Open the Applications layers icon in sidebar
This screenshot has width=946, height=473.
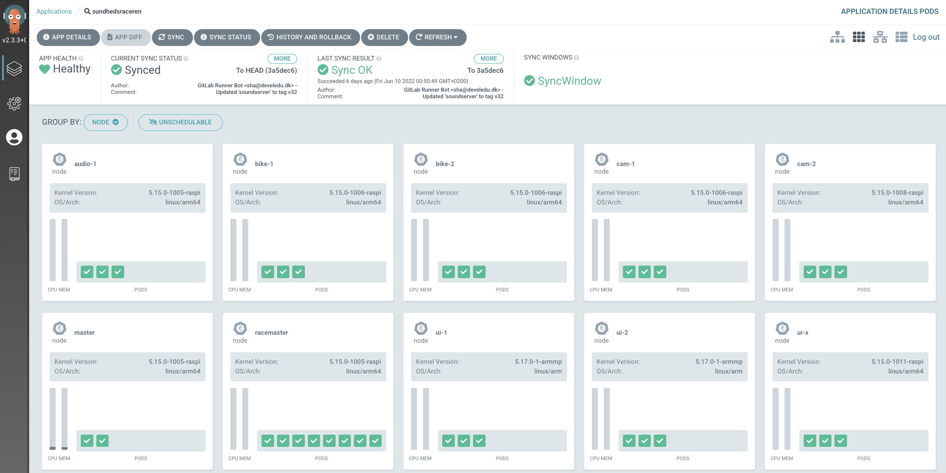tap(14, 68)
